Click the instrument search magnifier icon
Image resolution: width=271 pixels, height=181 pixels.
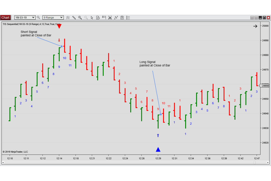(x=38, y=18)
